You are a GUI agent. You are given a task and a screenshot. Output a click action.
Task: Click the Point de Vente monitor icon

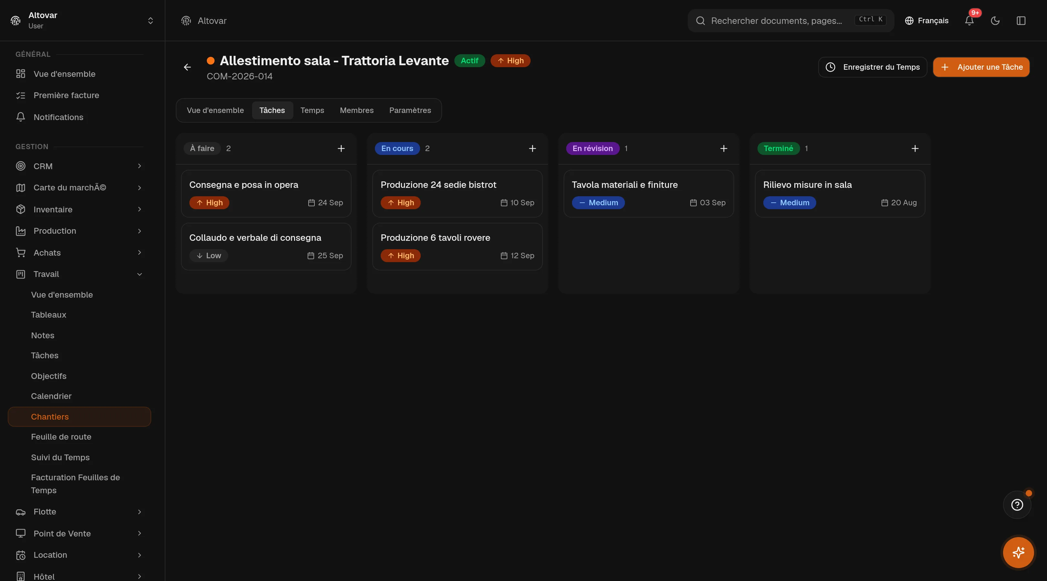(x=21, y=534)
